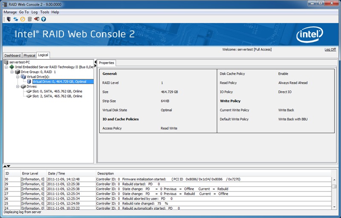This screenshot has height=218, width=341.
Task: Click the gray database toolbar icon
Action: [29, 19]
